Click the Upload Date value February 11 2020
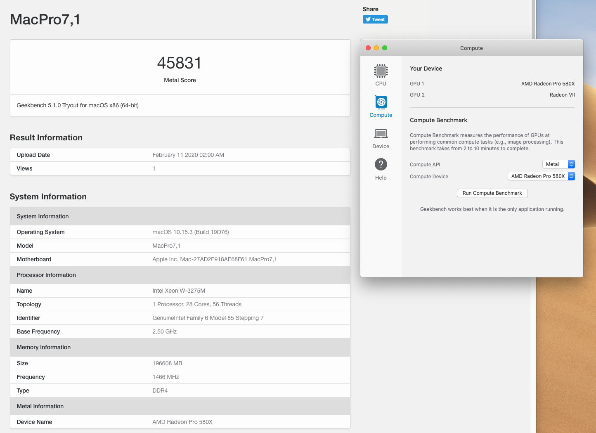This screenshot has width=596, height=433. (188, 155)
